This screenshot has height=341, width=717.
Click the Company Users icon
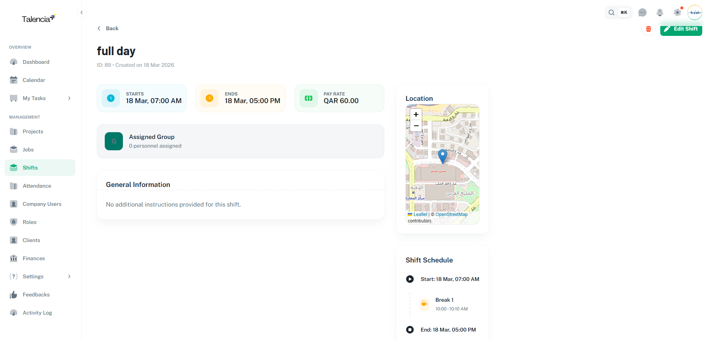[x=14, y=204]
